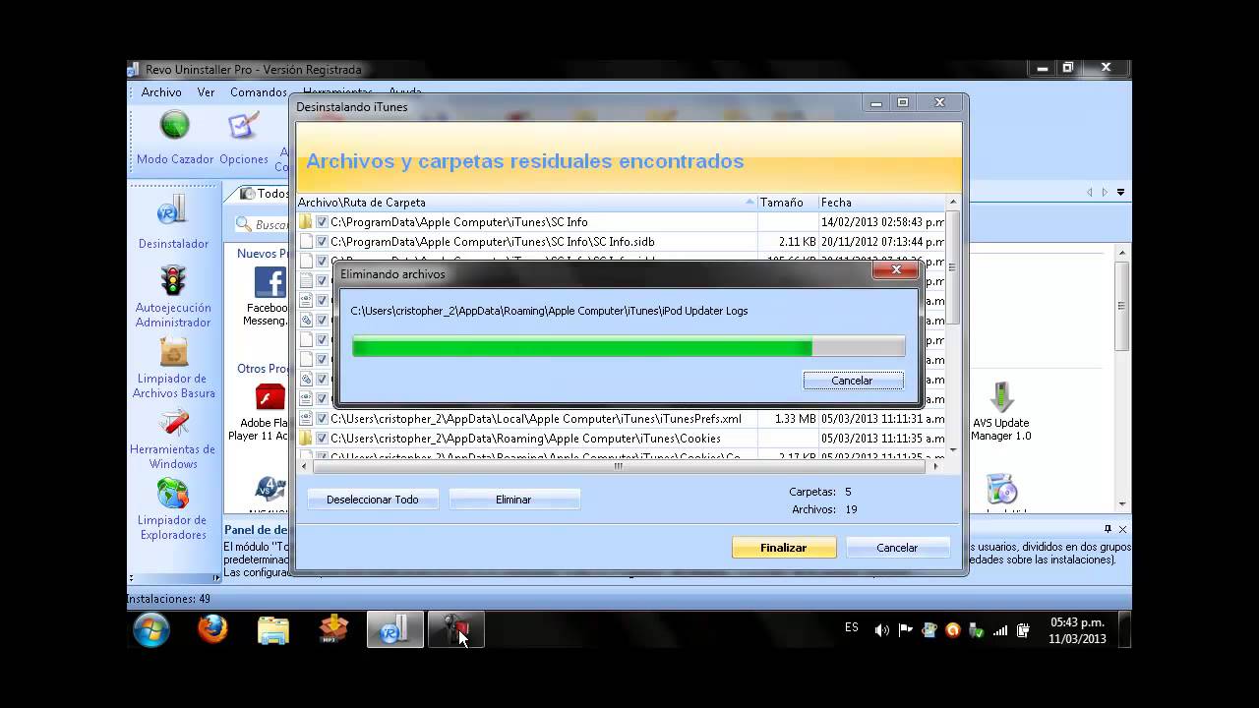Switch to the Todos tab
1259x708 pixels.
[x=265, y=194]
